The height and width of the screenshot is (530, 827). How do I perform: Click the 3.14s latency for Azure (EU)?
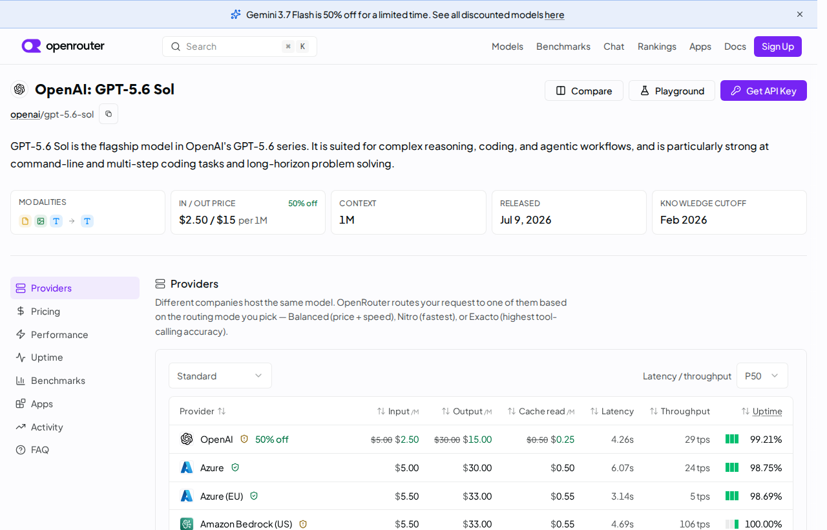(622, 496)
